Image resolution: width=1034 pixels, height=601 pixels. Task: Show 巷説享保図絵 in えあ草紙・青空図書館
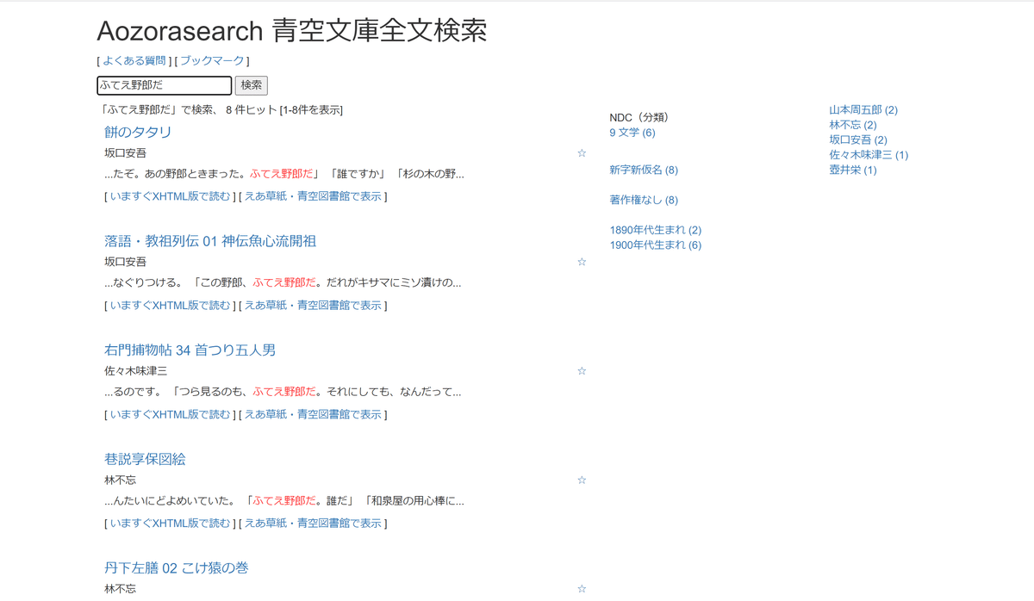pos(313,523)
